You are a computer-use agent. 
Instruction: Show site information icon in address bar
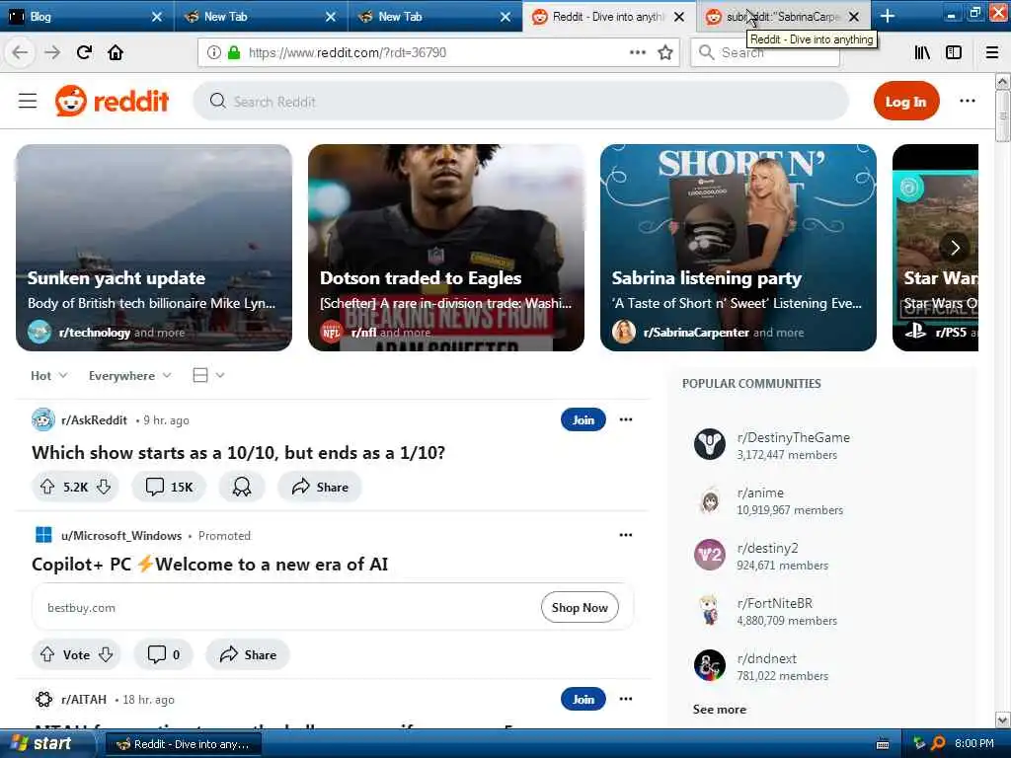(213, 52)
